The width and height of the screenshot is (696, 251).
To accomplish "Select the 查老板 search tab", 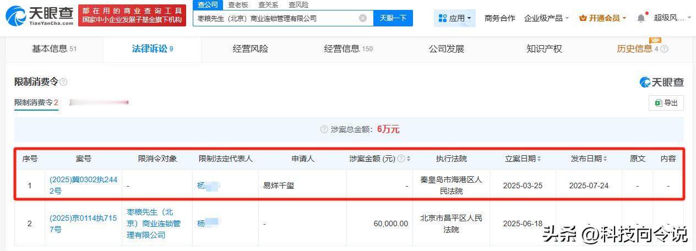I will pyautogui.click(x=238, y=4).
